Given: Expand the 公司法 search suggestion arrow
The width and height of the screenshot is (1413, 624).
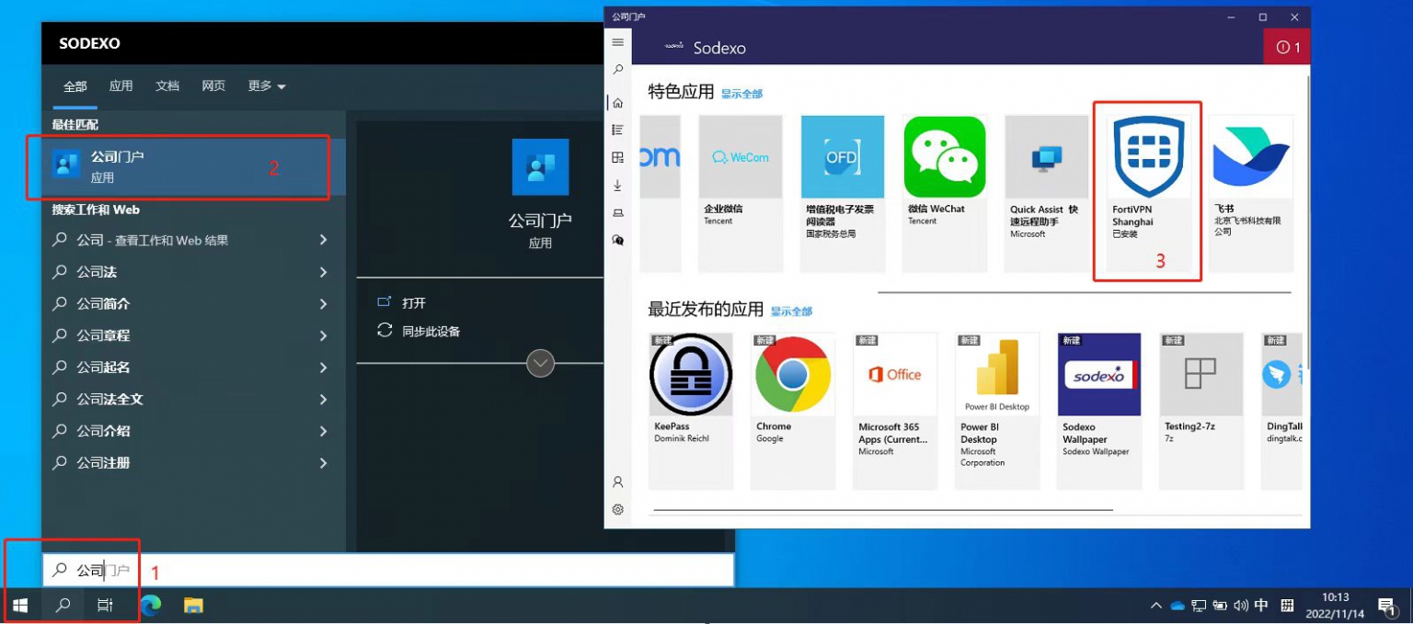Looking at the screenshot, I should [323, 272].
